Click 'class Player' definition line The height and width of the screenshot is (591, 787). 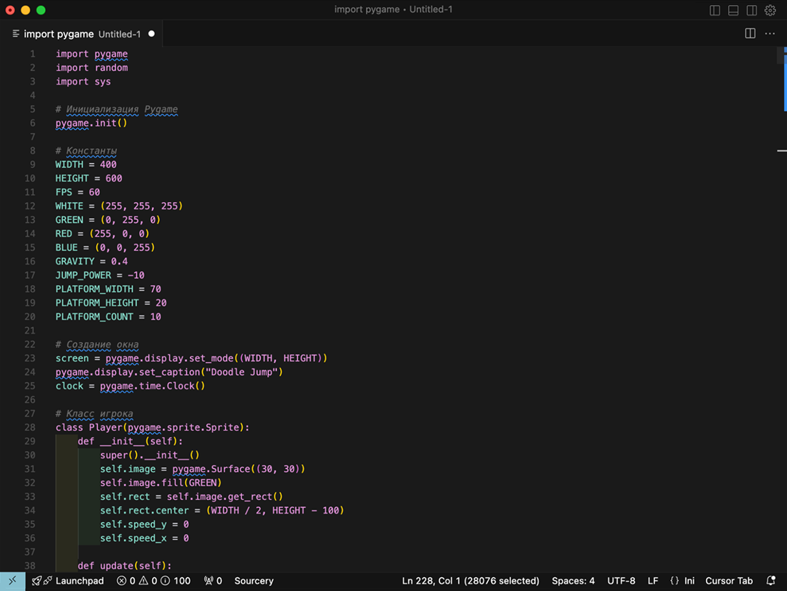(x=152, y=427)
